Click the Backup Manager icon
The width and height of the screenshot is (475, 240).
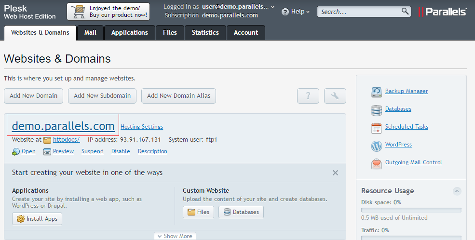point(377,92)
